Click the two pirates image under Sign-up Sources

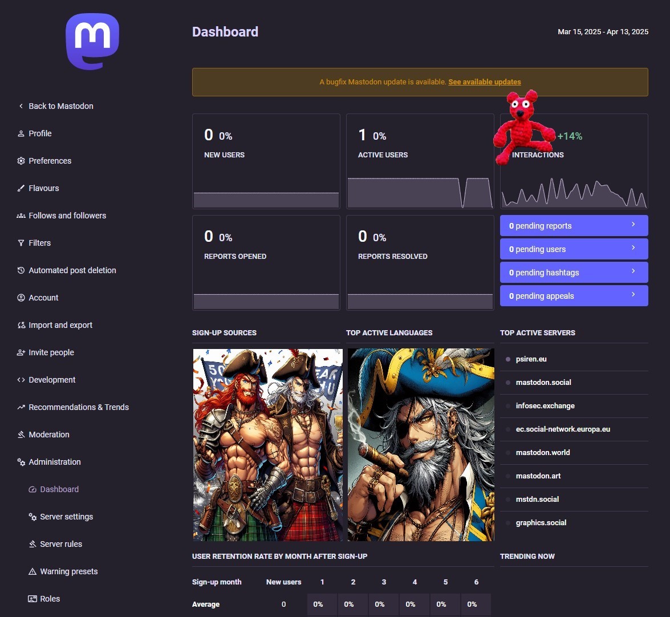click(267, 445)
